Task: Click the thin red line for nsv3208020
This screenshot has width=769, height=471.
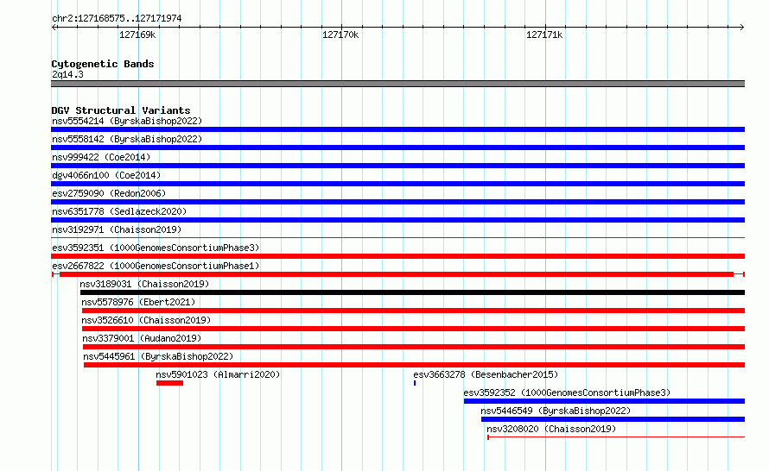Action: click(616, 437)
